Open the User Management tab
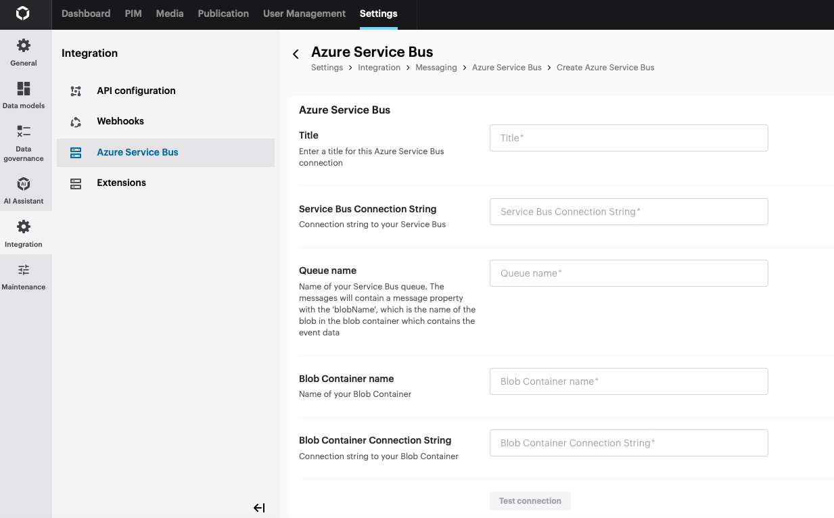The image size is (834, 518). (304, 14)
